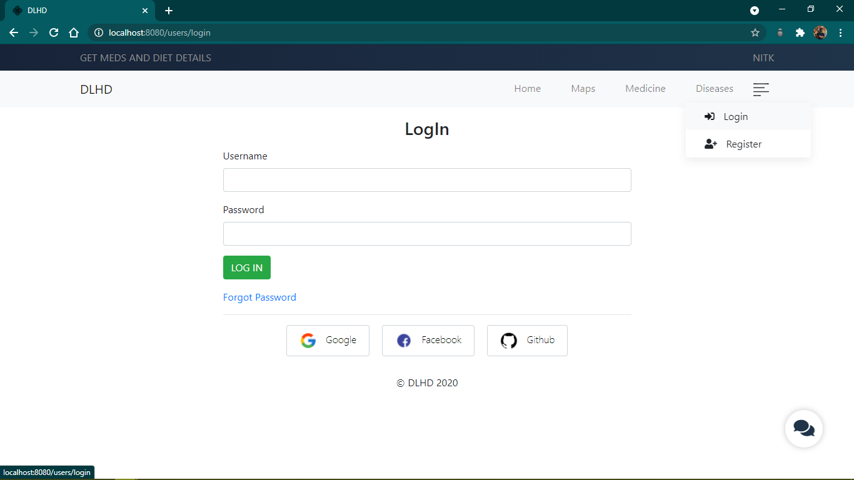Click the Username label
Viewport: 854px width, 480px height.
pos(245,156)
